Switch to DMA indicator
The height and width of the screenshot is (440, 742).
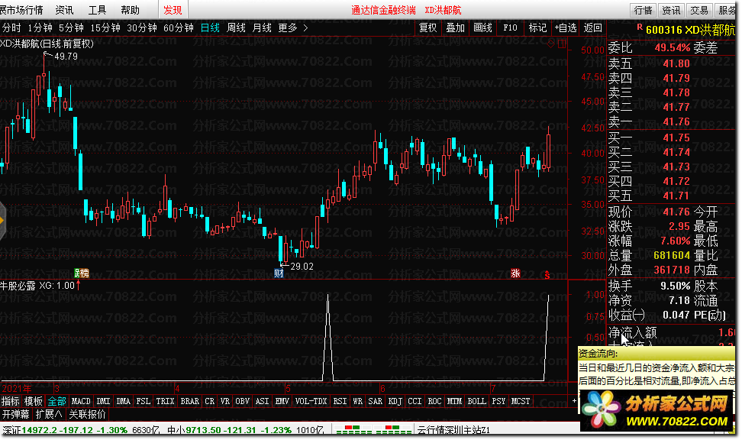click(123, 401)
